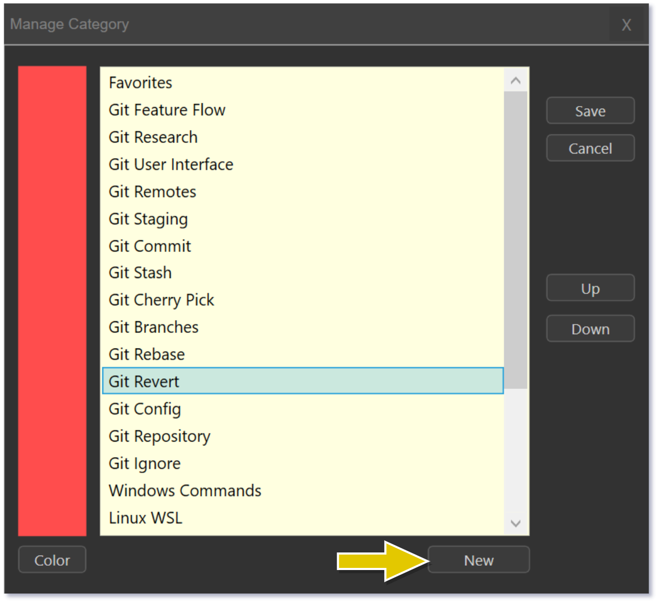The image size is (657, 602).
Task: Pick Git User Interface from list
Action: click(171, 164)
